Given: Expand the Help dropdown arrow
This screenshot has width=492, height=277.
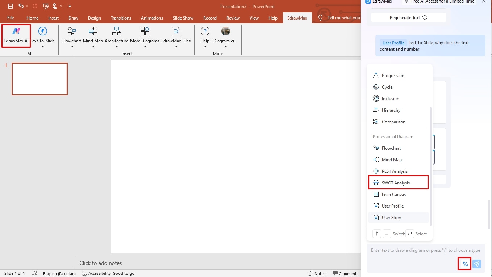Looking at the screenshot, I should (205, 46).
